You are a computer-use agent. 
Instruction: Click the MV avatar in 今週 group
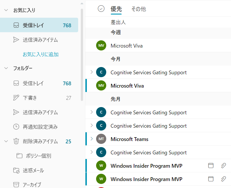coord(101,46)
